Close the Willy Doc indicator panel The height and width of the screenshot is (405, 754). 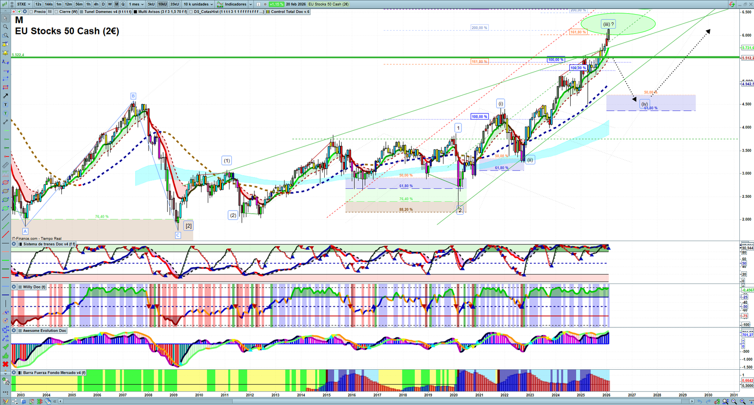[14, 287]
